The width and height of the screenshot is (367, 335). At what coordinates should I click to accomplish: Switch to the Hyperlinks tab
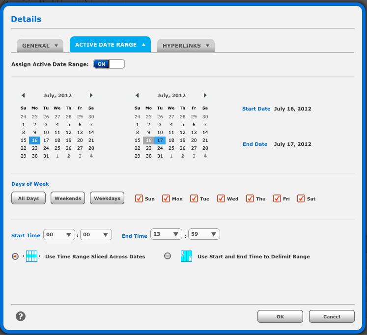pos(186,46)
